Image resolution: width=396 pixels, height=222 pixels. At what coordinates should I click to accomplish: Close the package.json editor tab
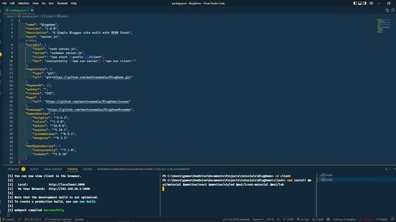[x=32, y=10]
